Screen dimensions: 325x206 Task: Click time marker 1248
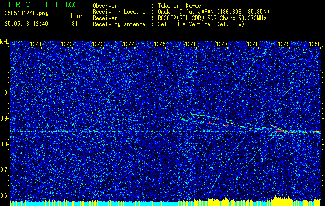point(253,44)
